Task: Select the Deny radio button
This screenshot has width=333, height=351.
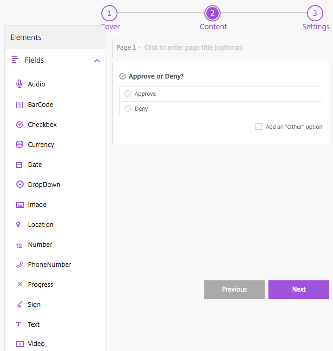Action: (128, 109)
